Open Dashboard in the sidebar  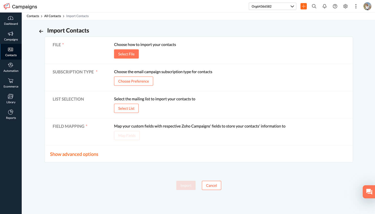[11, 20]
